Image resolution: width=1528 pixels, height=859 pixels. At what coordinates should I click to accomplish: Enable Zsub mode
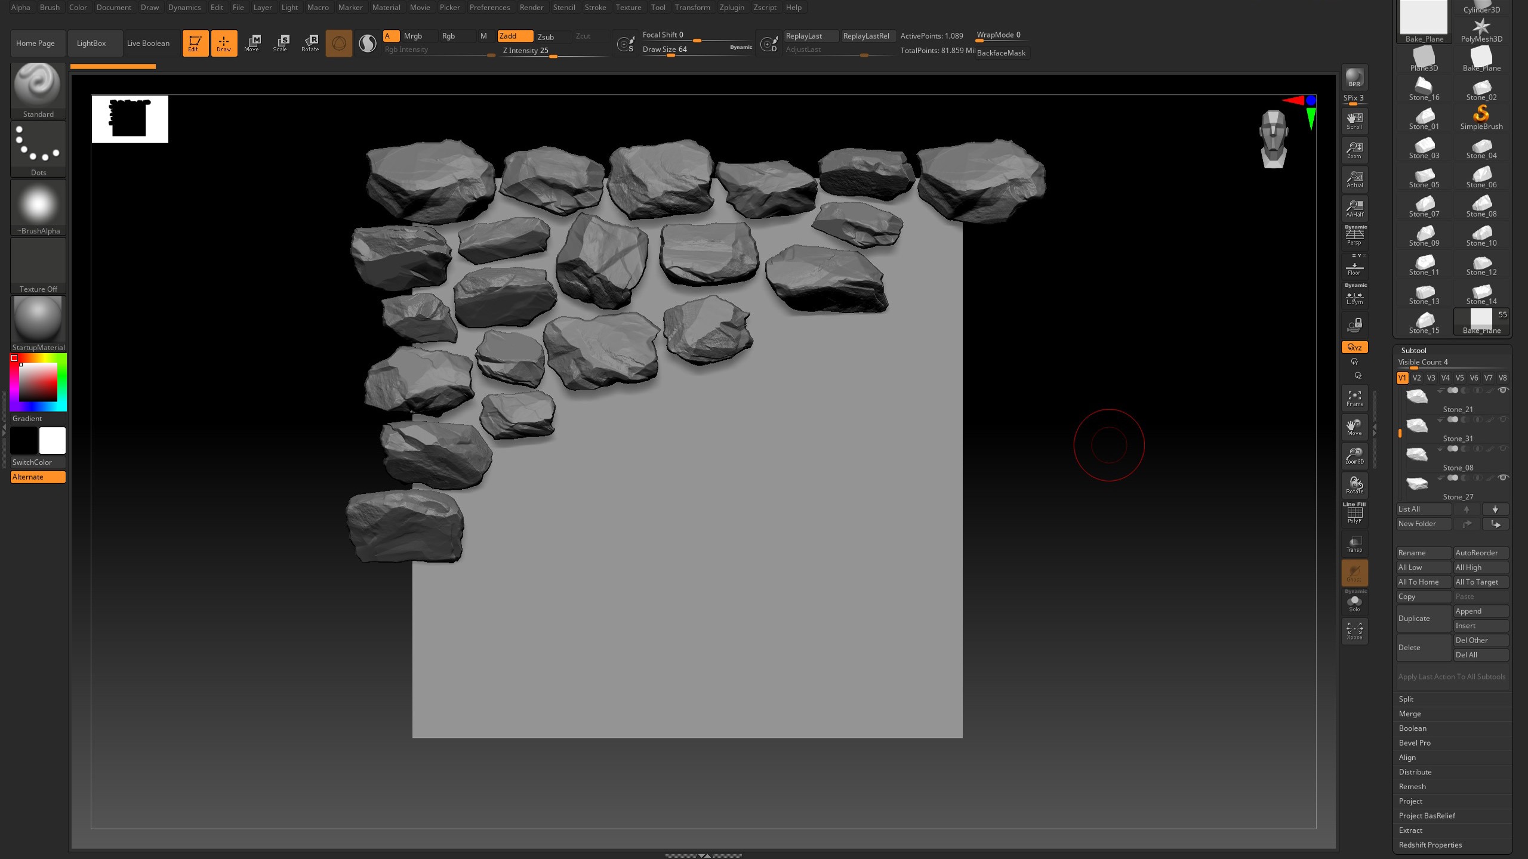point(553,36)
